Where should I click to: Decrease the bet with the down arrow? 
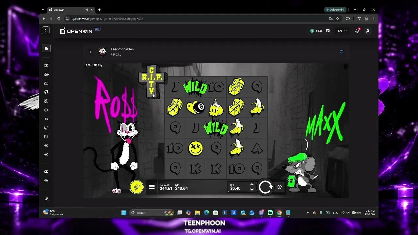click(252, 189)
